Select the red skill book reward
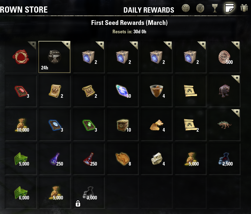 pos(21,91)
